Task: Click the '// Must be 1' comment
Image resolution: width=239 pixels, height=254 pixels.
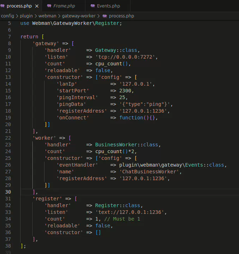Action: [x=122, y=219]
